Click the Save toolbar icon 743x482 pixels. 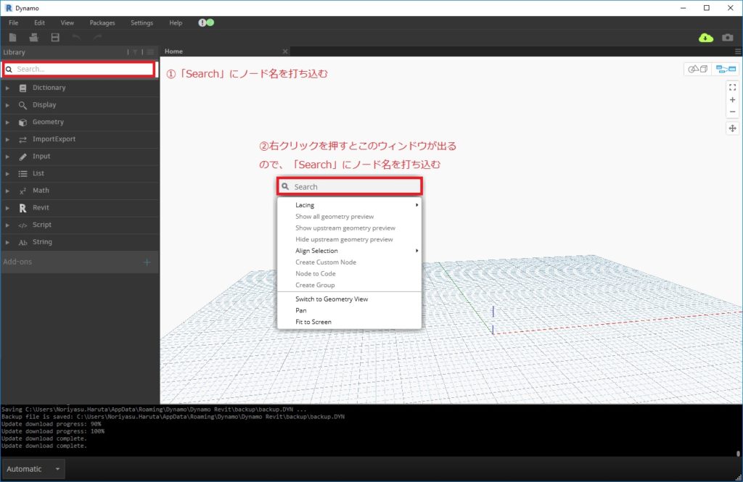tap(55, 38)
